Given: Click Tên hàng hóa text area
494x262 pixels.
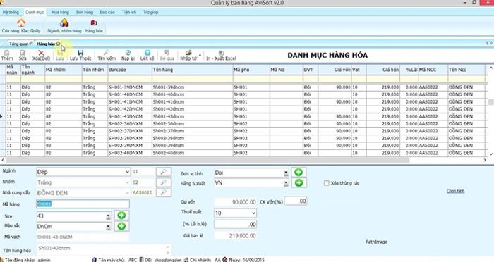Looking at the screenshot, I should (x=104, y=250).
